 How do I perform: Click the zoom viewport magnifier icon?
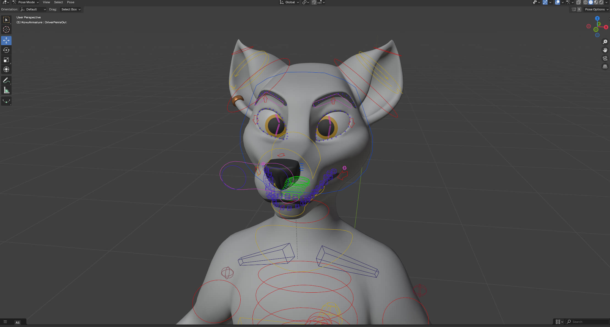tap(605, 42)
